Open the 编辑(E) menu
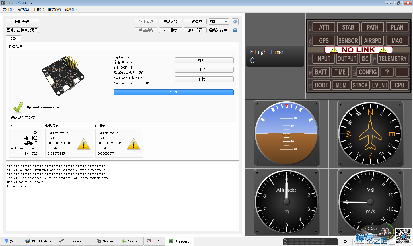Screen dimensions: 413x246 [x=23, y=9]
